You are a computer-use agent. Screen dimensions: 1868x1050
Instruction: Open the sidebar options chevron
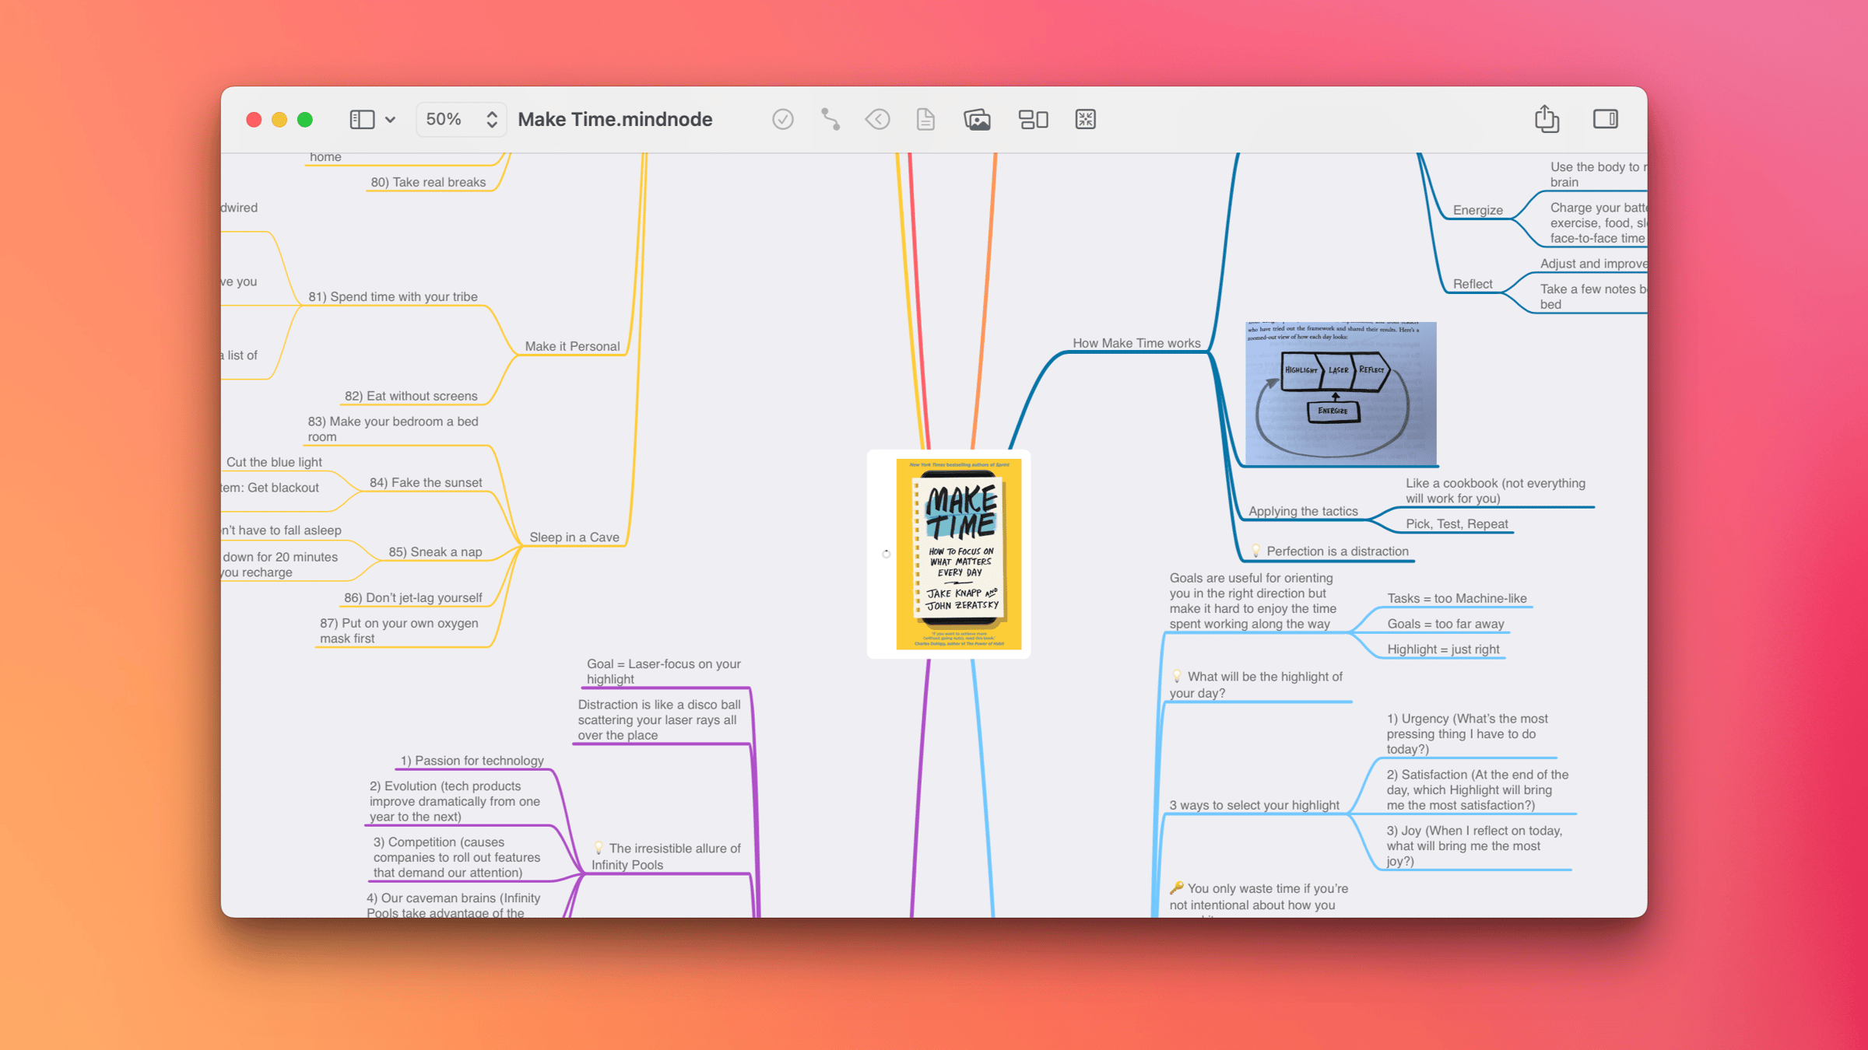(x=390, y=120)
